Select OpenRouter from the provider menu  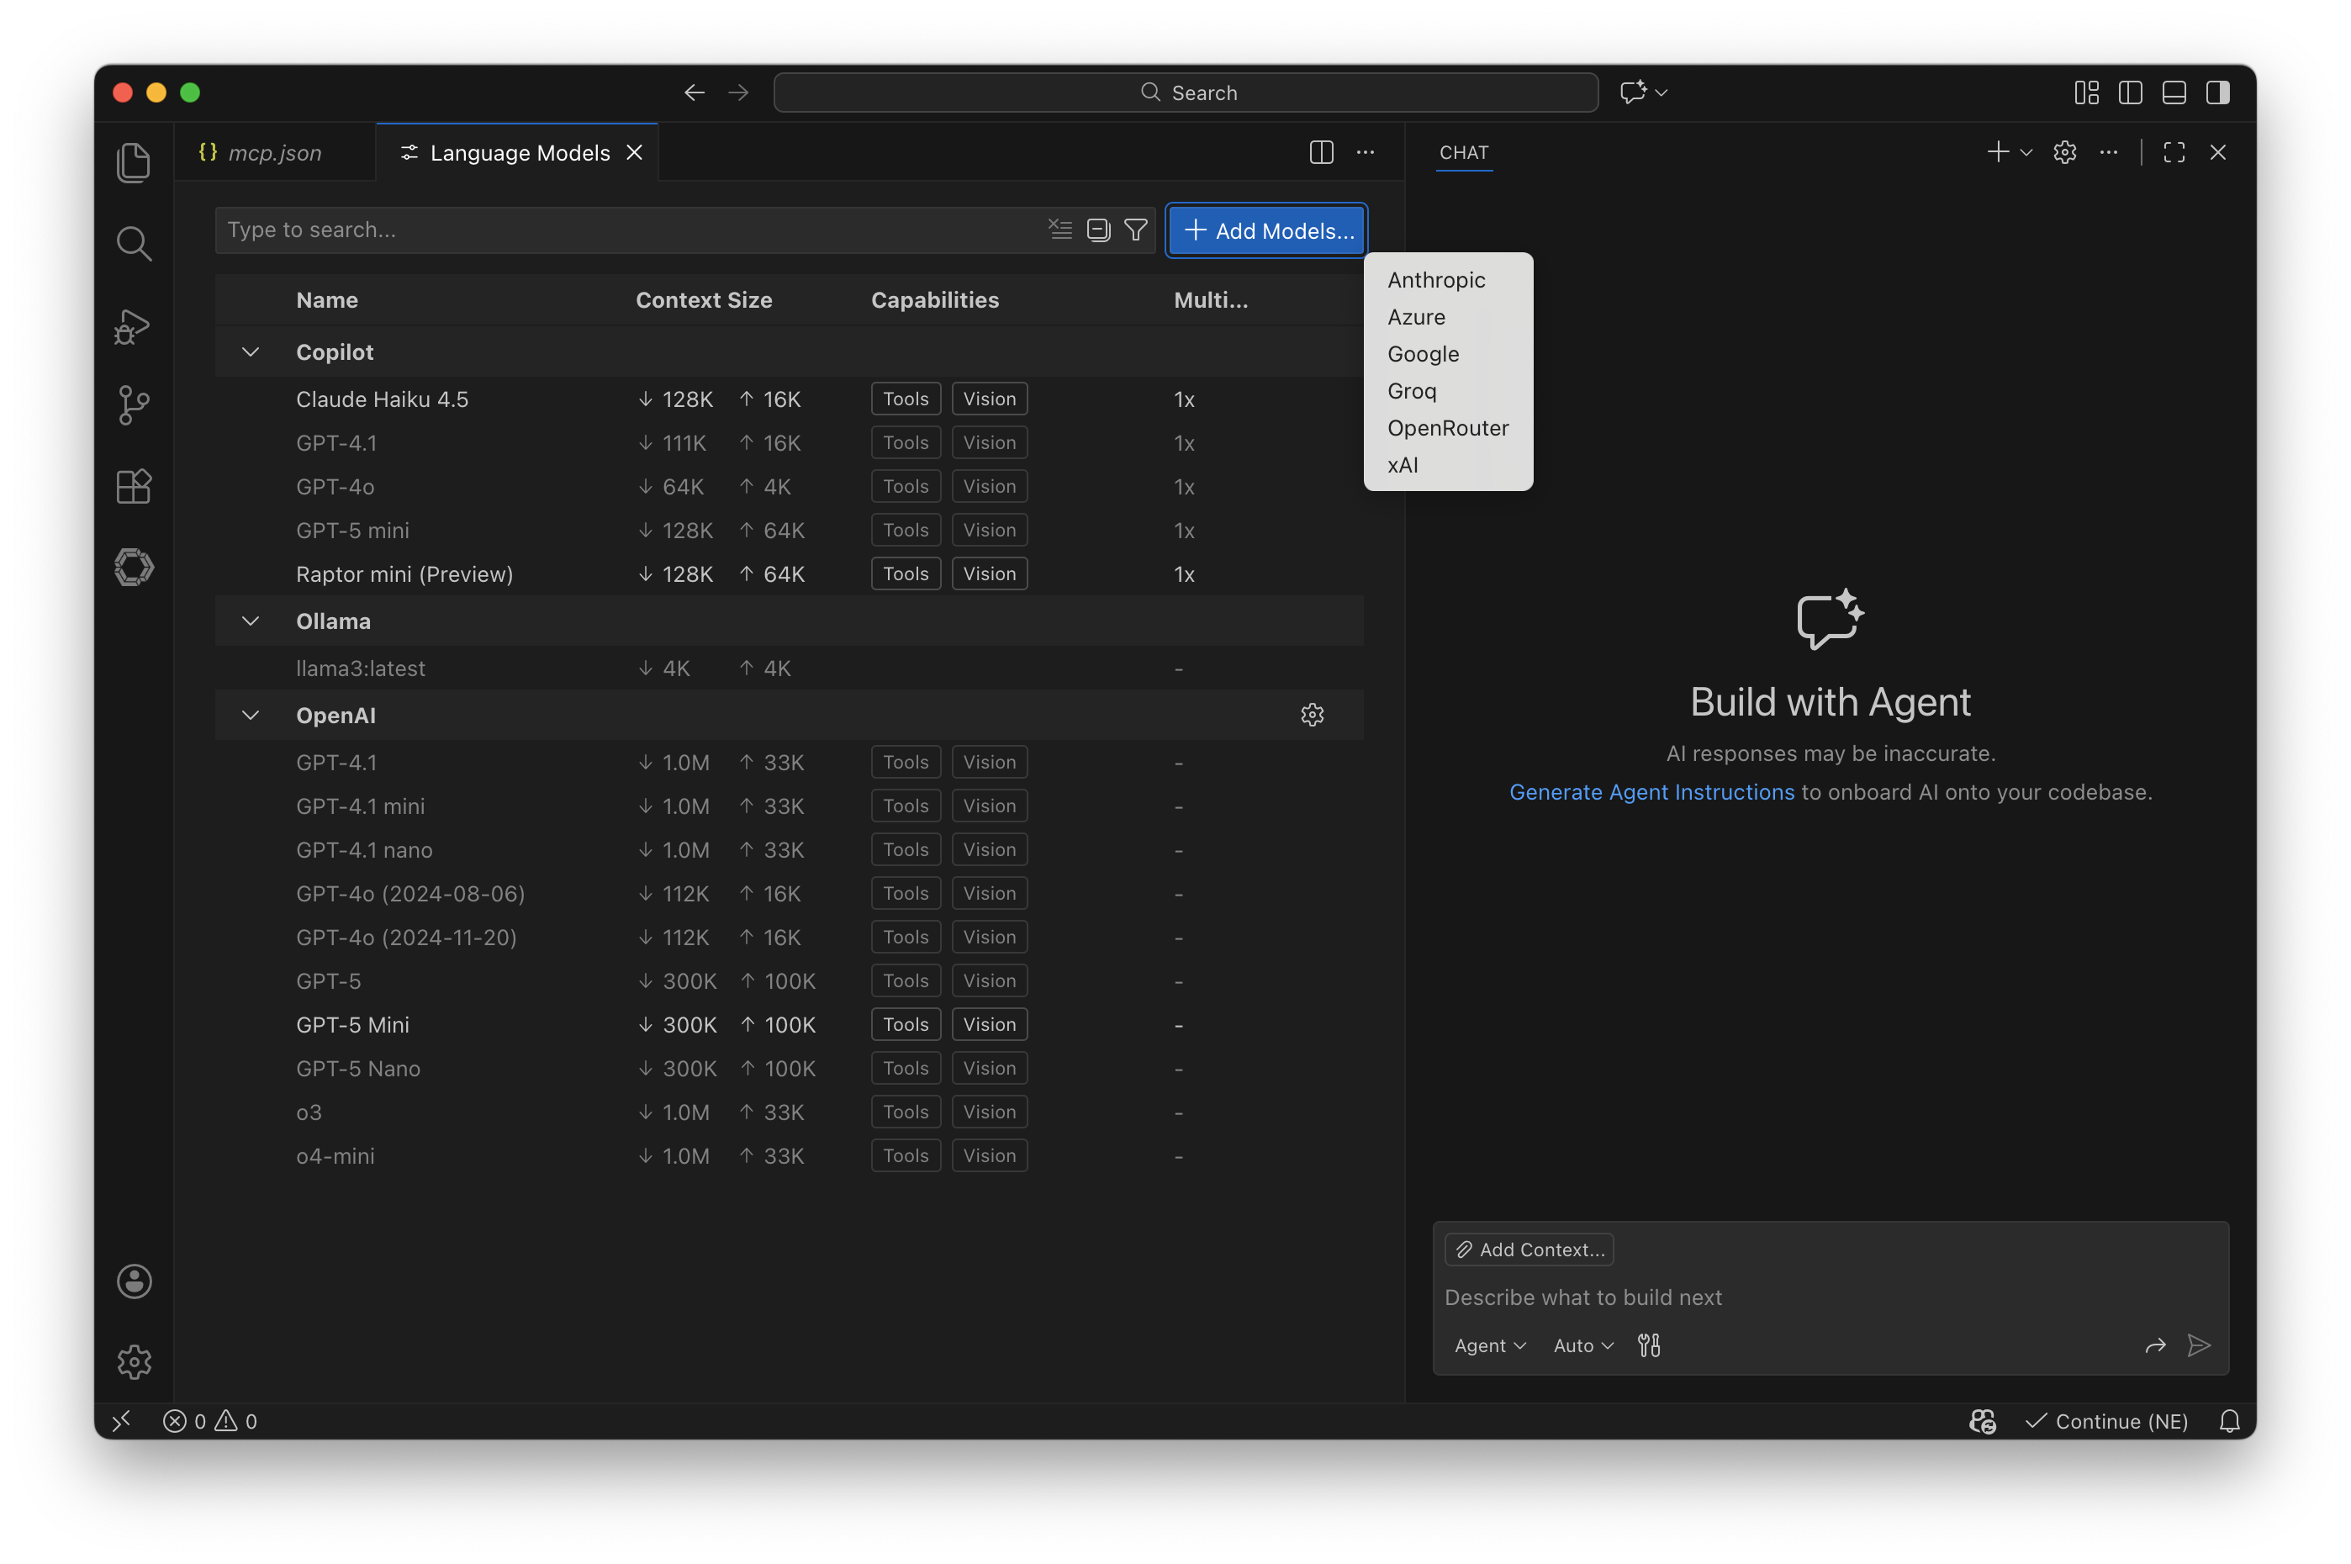(x=1448, y=428)
